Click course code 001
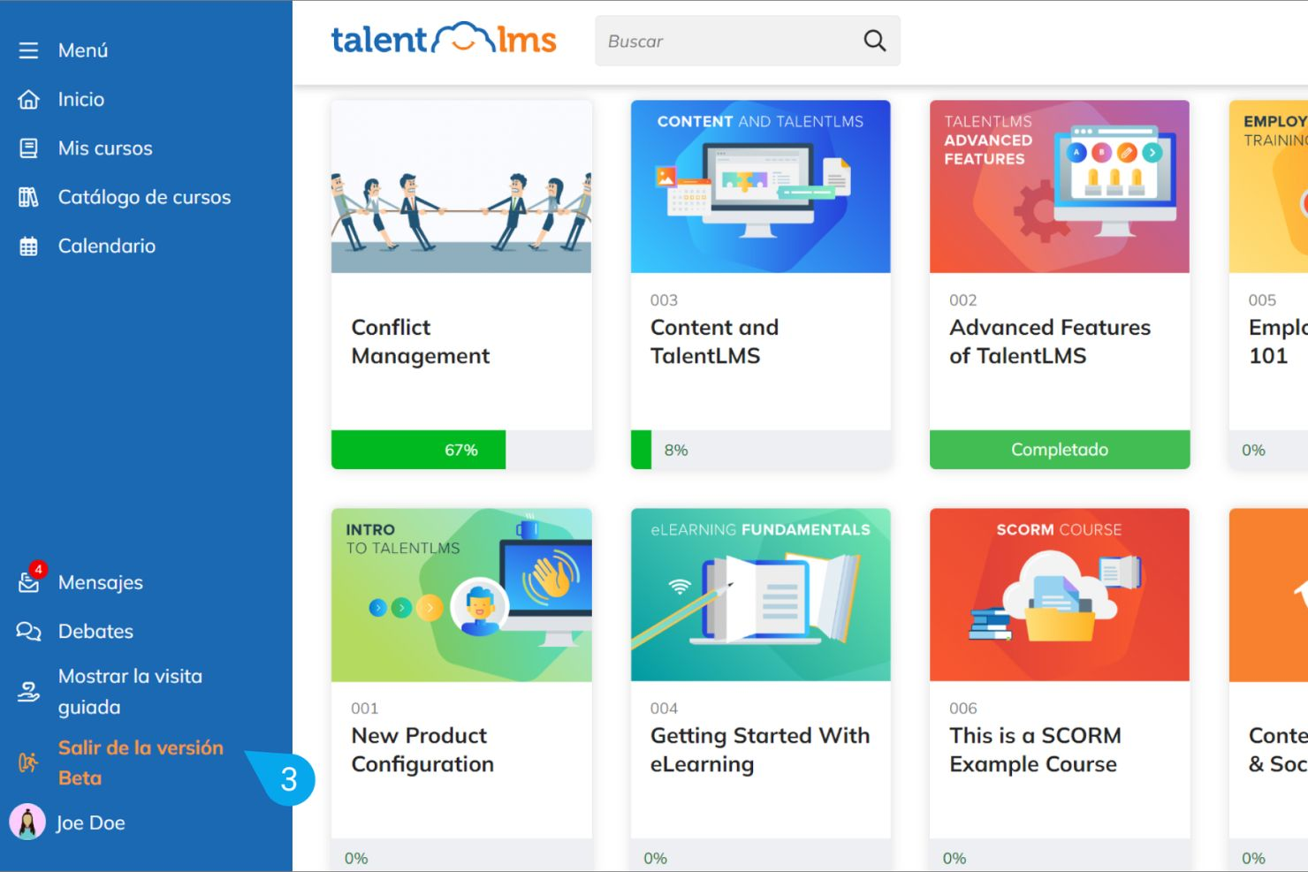This screenshot has width=1308, height=872. pyautogui.click(x=365, y=709)
